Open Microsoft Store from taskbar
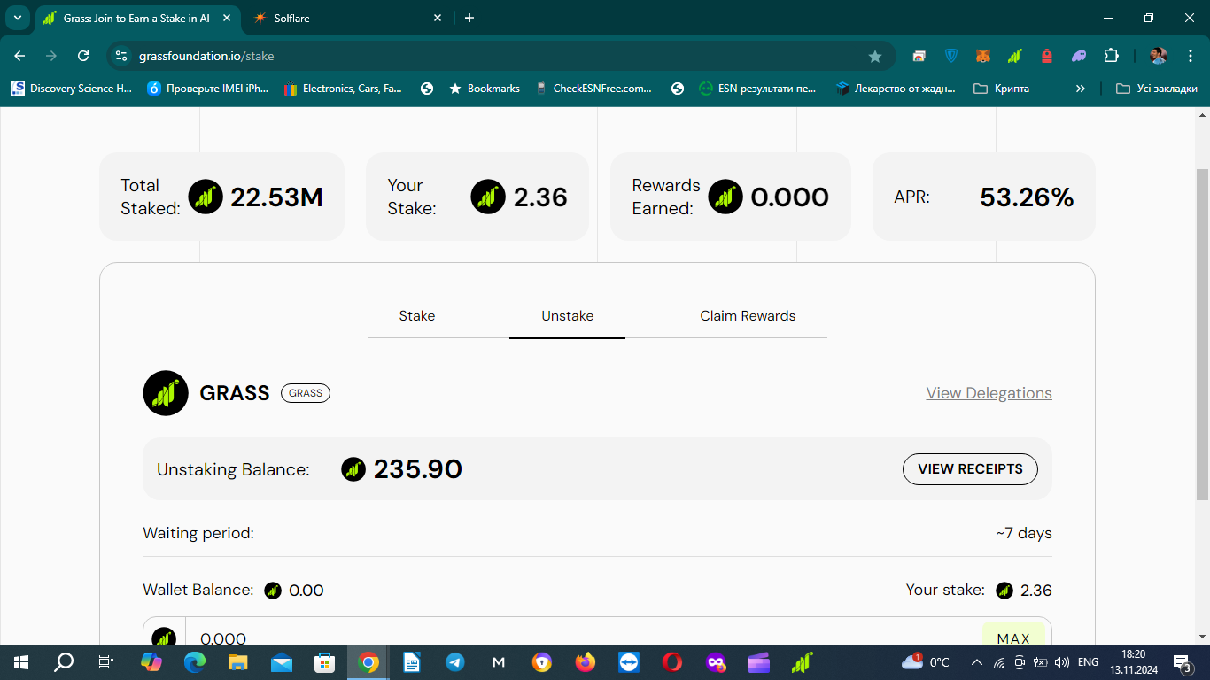Screen dimensions: 1210x680 tap(325, 662)
